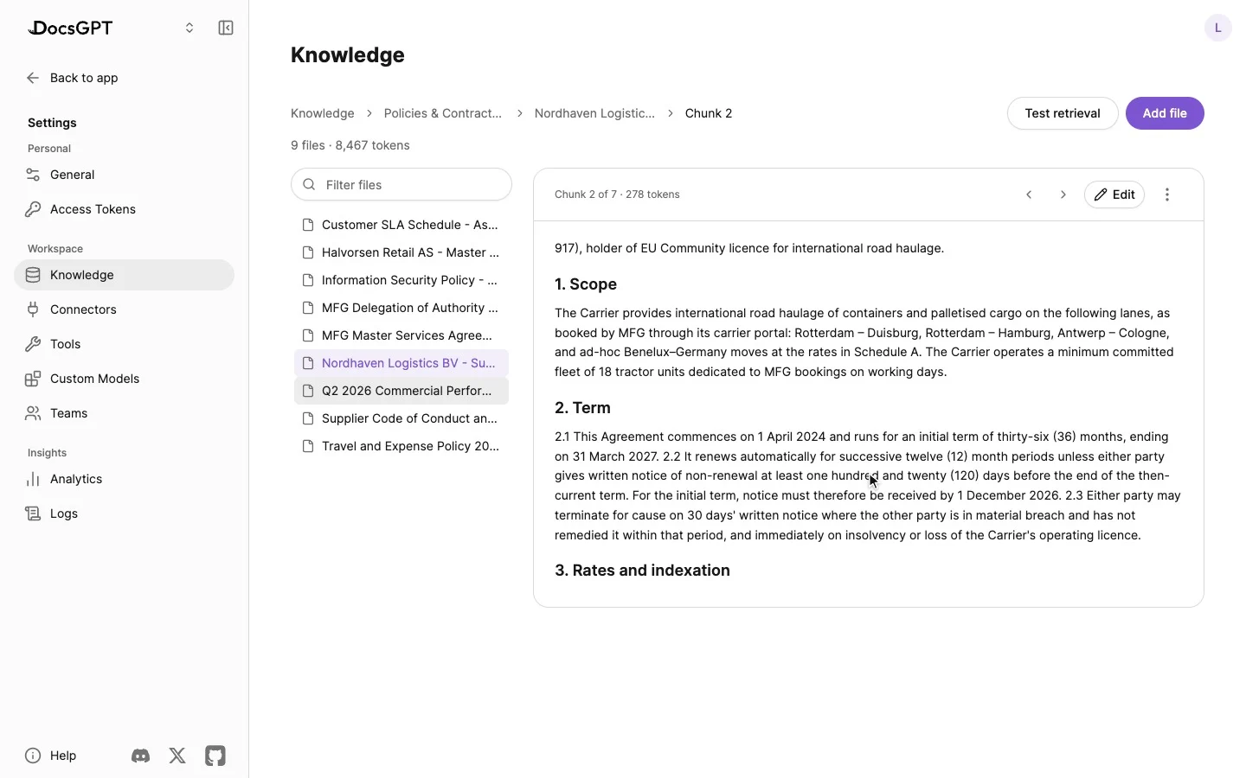1246x778 pixels.
Task: Open the Connectors page
Action: pos(124,309)
